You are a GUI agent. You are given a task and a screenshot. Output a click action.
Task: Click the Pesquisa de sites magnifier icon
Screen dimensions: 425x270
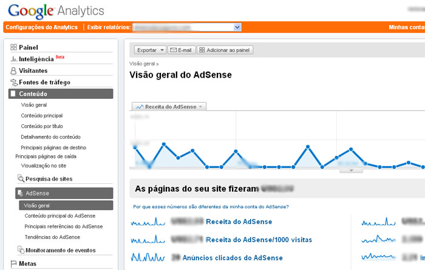pyautogui.click(x=21, y=178)
